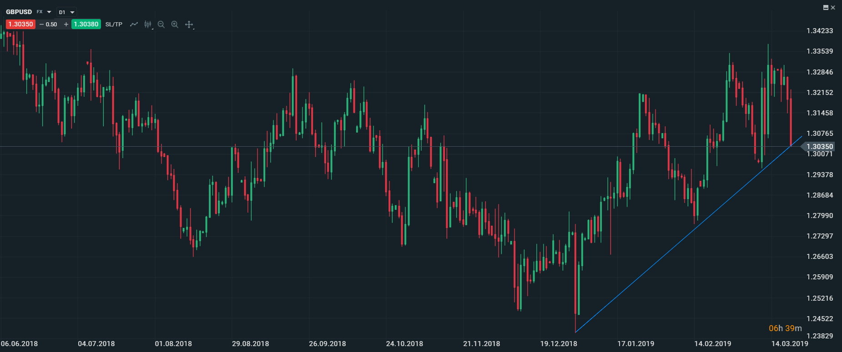The height and width of the screenshot is (352, 842).
Task: Open the D1 timeframe dropdown
Action: (66, 12)
